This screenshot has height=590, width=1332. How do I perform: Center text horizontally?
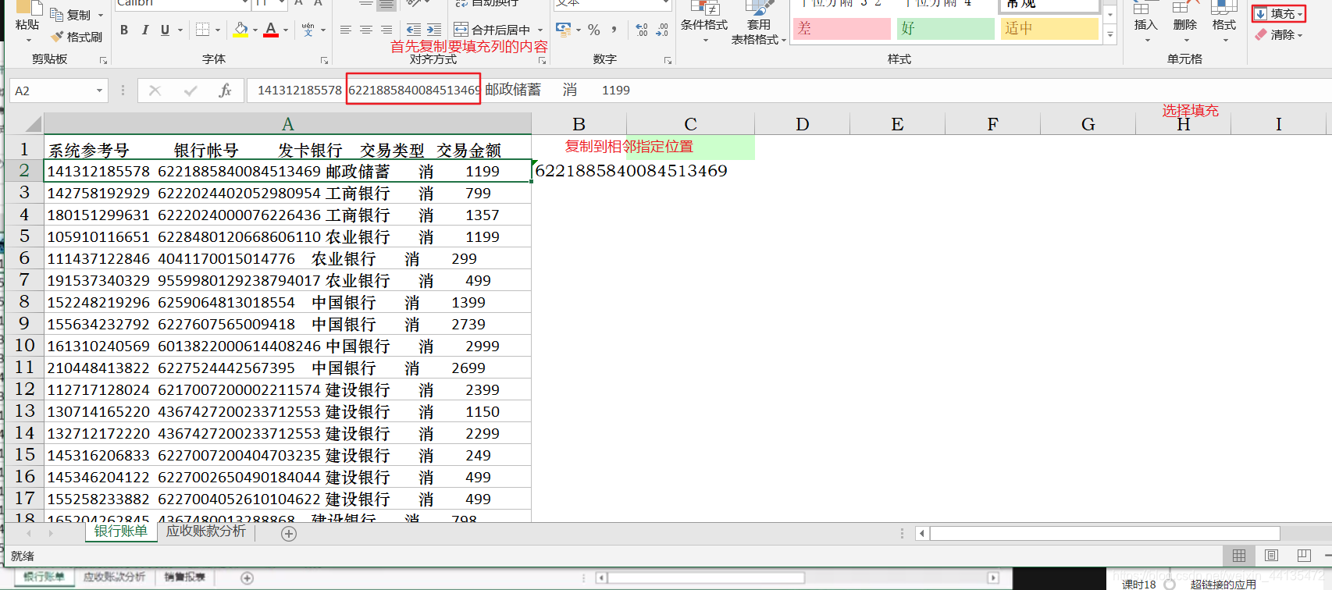[366, 30]
